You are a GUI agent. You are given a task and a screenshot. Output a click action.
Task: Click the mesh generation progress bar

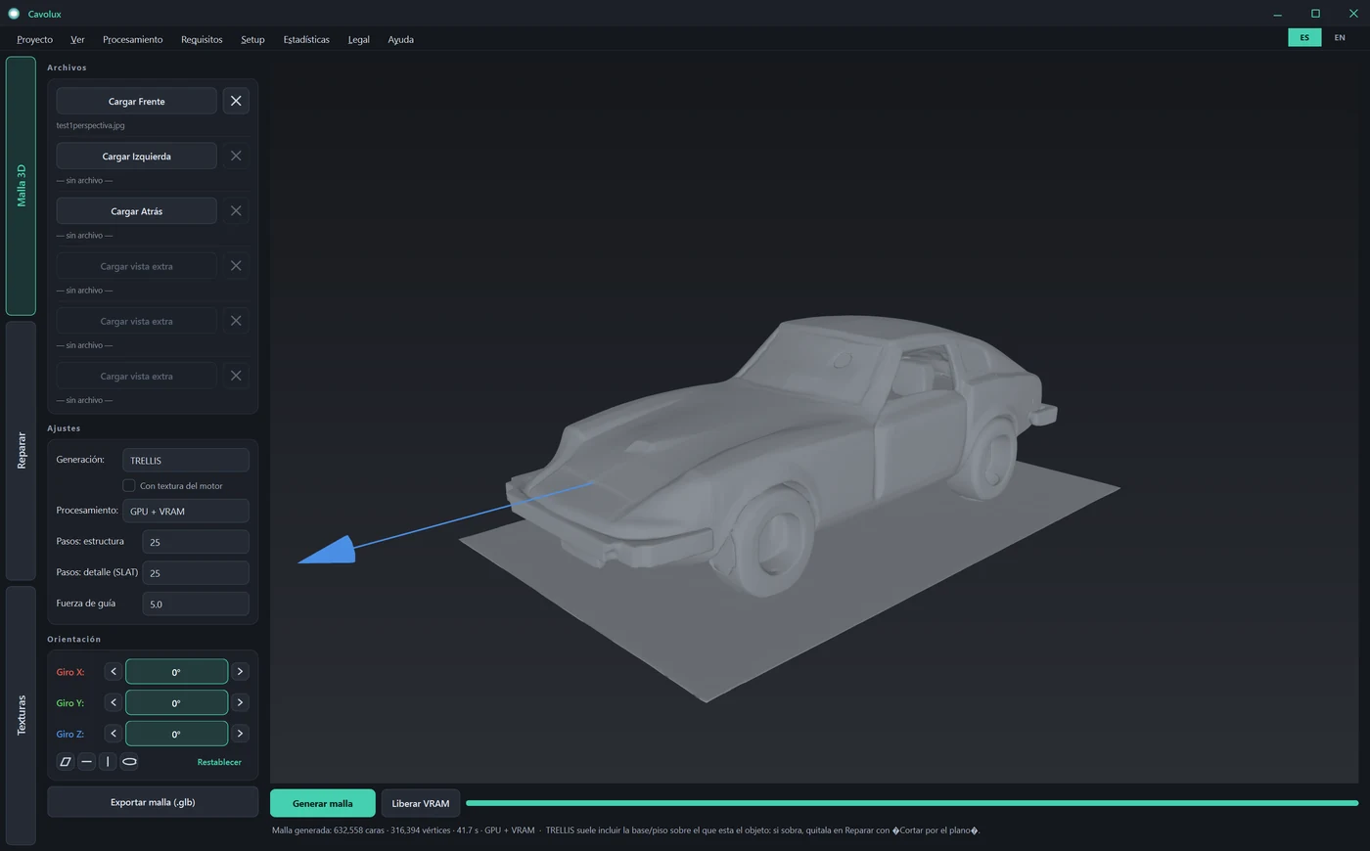pyautogui.click(x=912, y=803)
